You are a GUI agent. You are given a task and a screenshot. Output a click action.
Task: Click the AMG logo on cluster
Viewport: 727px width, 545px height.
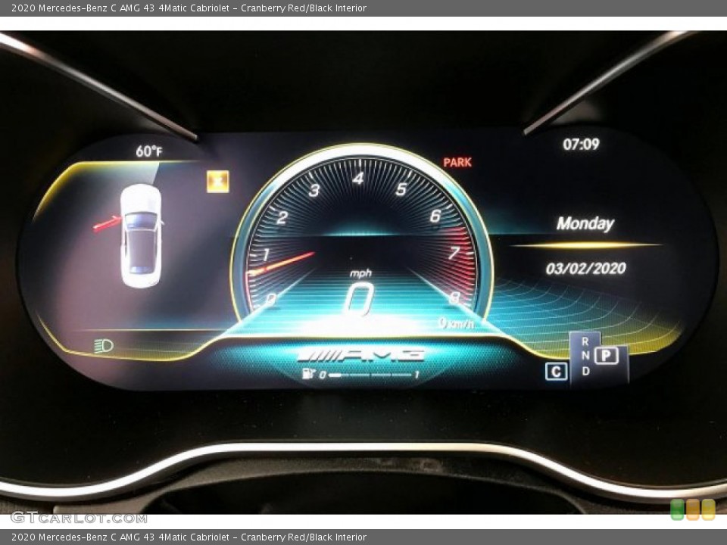360,356
